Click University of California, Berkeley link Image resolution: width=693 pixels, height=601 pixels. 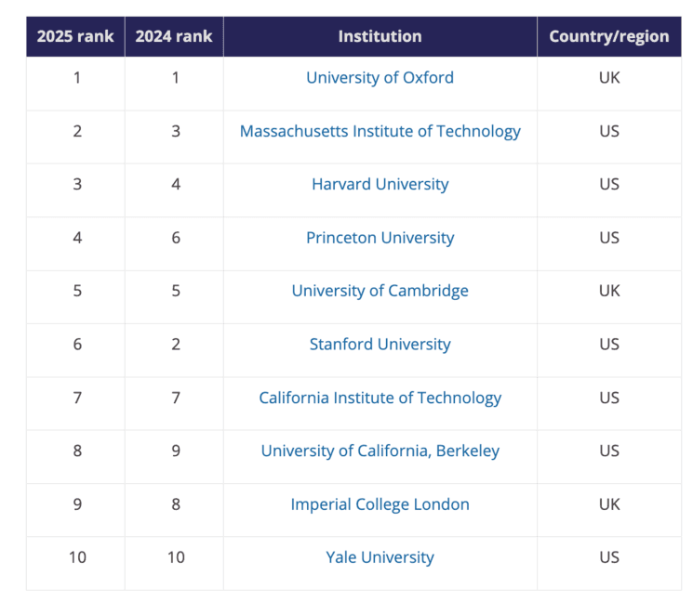[x=380, y=451]
